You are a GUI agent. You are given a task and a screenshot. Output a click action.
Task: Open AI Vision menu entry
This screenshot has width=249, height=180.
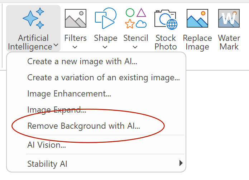coord(47,145)
